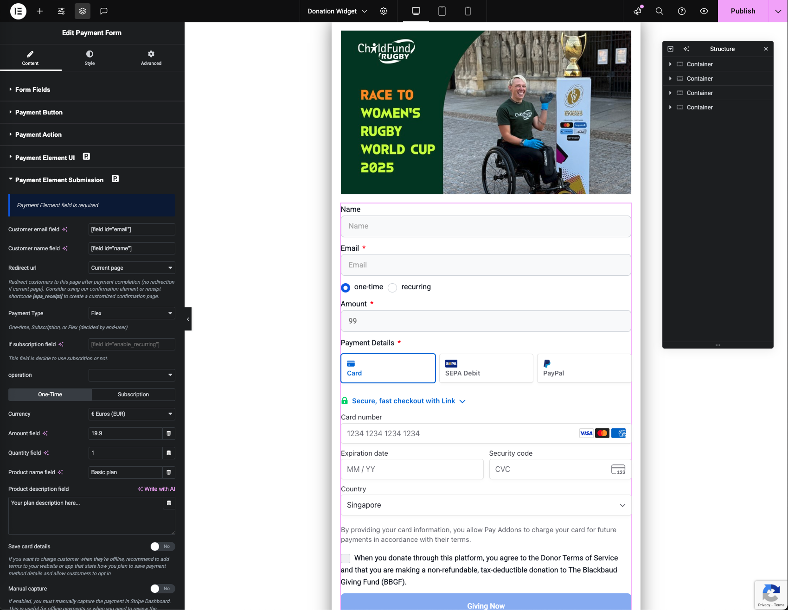Select the Subscription tab

133,394
